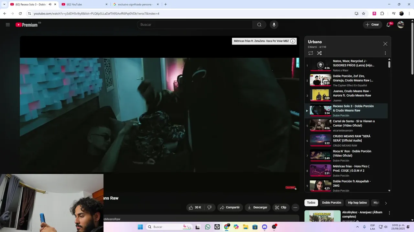Viewport: 414px width, 232px height.
Task: Close the Receso Solo 3 tab
Action: coord(55,4)
